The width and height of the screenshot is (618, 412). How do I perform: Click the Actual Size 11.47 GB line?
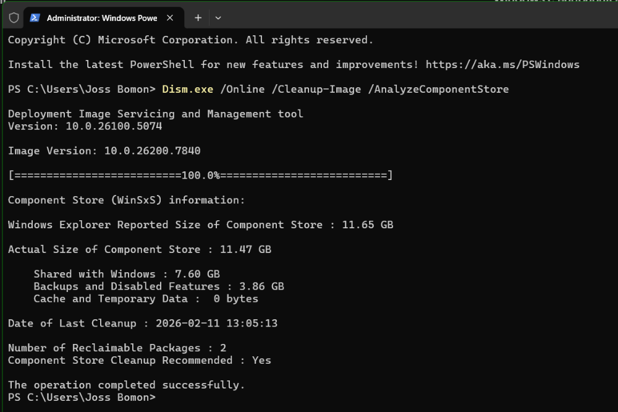(x=140, y=249)
